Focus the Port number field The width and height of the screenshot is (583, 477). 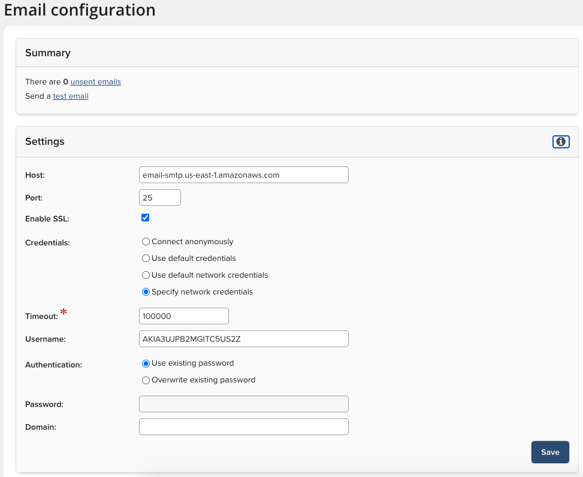pyautogui.click(x=159, y=198)
